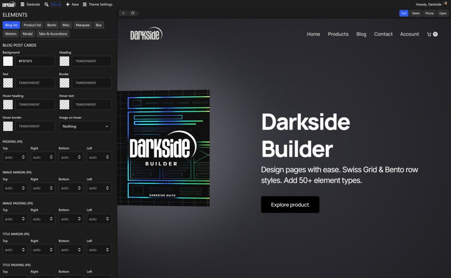
Task: Switch to the Misc tab
Action: 66,25
